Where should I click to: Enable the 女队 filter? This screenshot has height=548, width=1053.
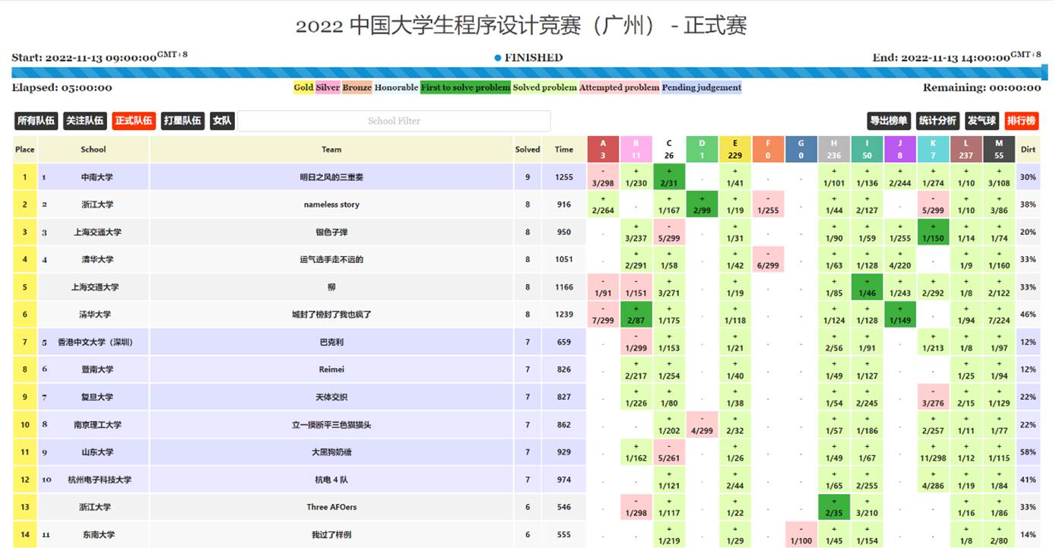coord(222,121)
